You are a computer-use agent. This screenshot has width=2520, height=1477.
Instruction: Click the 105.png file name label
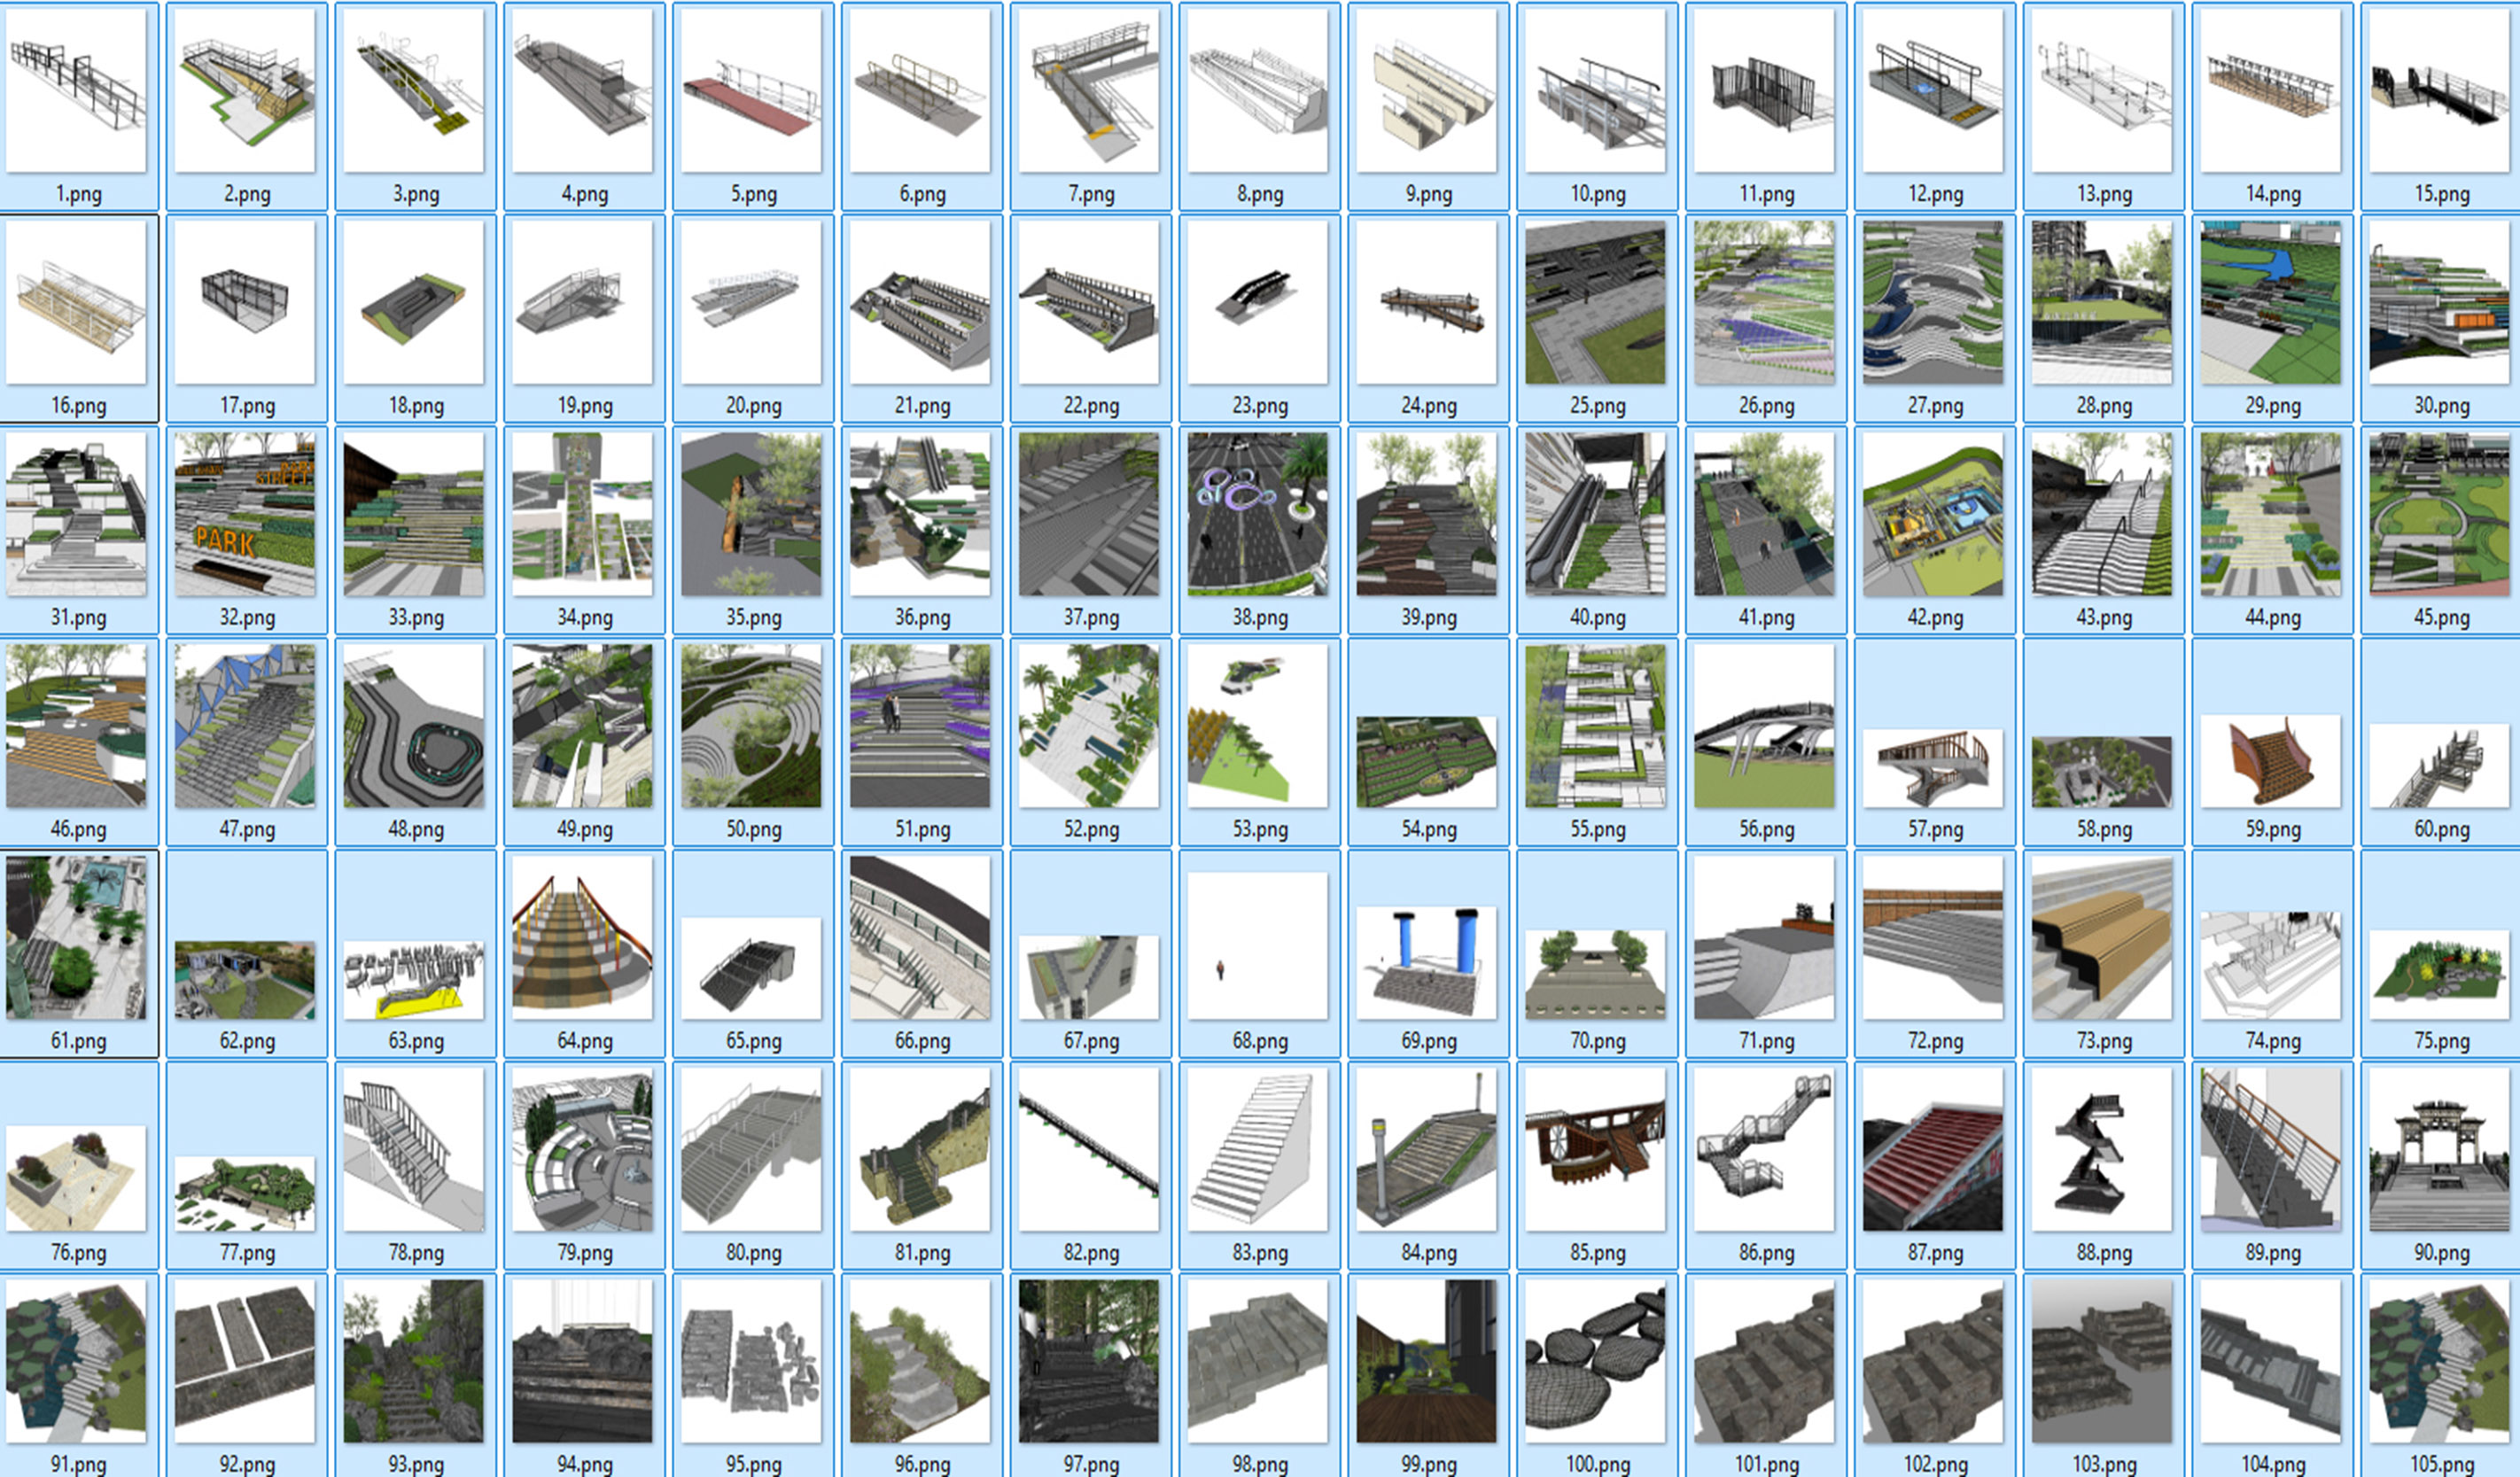(x=2441, y=1464)
